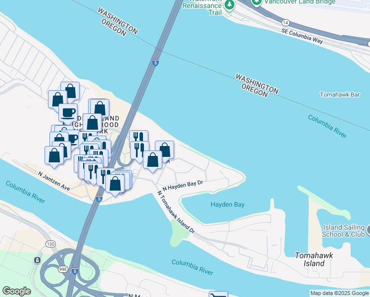
Task: Click the Tomahawk Bar label
Action: (x=340, y=95)
